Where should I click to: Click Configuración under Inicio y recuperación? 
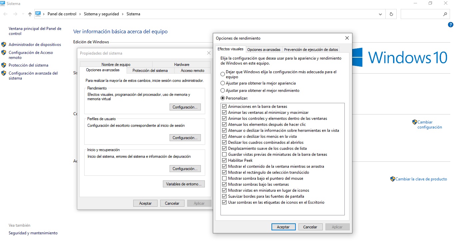(185, 169)
